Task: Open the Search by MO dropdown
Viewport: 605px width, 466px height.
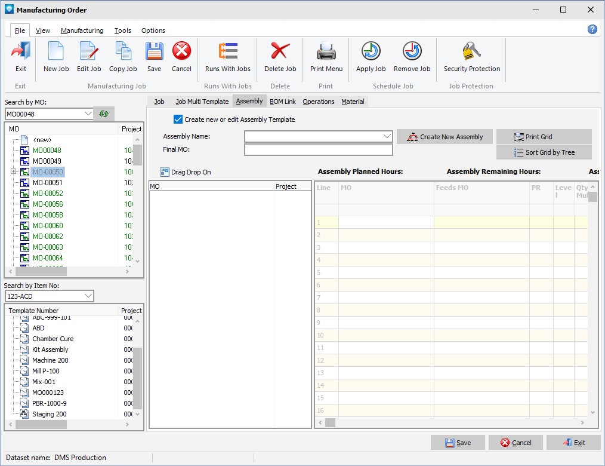Action: [x=88, y=114]
